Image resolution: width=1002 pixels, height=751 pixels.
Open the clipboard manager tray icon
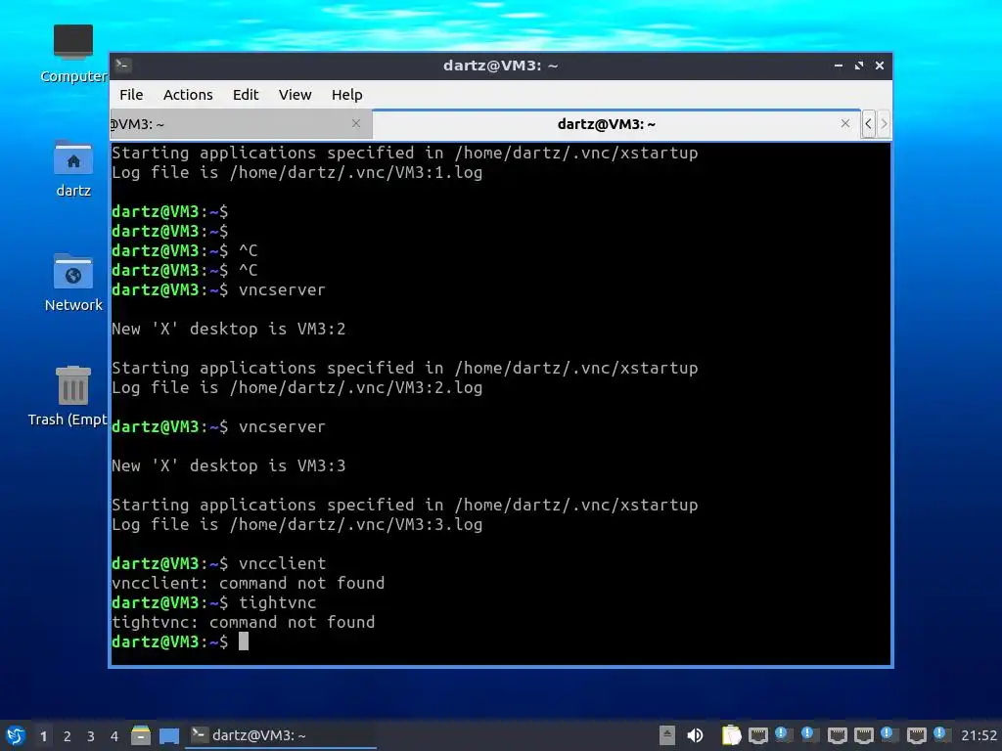tap(731, 735)
